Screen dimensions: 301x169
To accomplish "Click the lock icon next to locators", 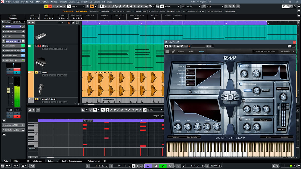I will [x=134, y=166].
